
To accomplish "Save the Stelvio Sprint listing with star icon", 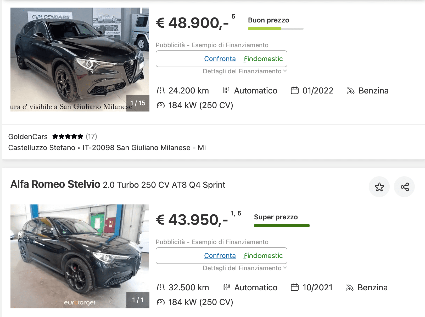I will pos(379,187).
